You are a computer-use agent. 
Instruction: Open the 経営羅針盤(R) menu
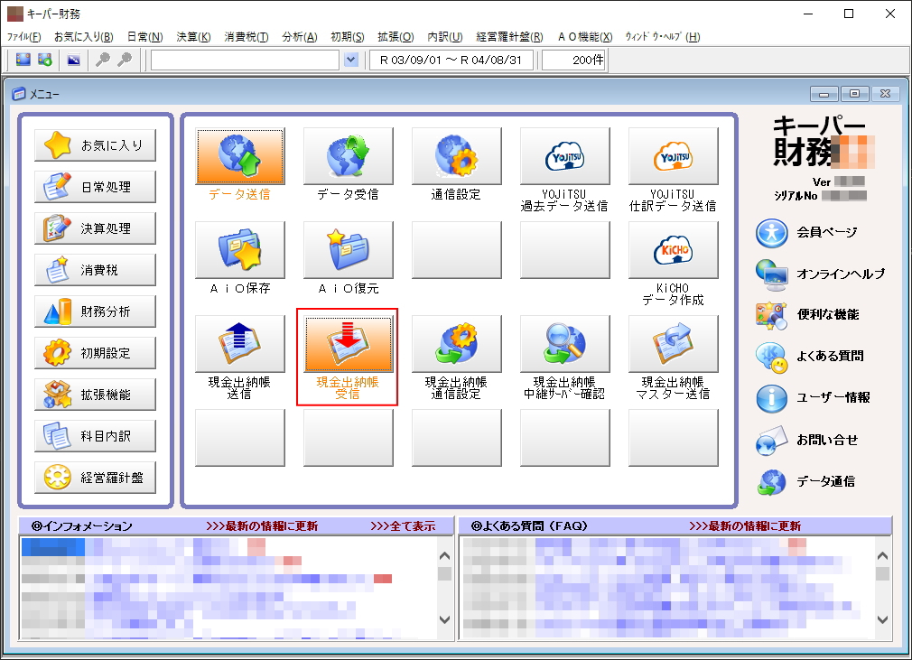509,37
